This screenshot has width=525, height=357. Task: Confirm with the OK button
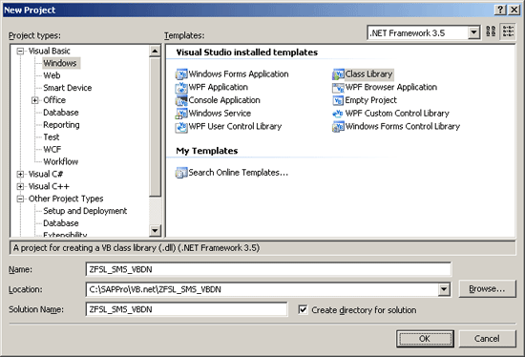[x=425, y=339]
